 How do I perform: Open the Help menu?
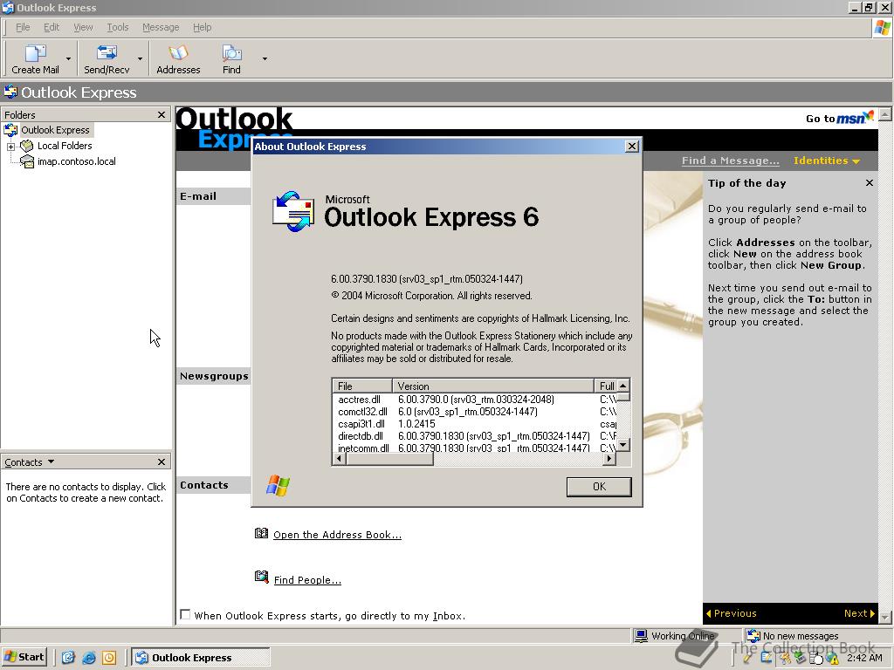click(202, 27)
